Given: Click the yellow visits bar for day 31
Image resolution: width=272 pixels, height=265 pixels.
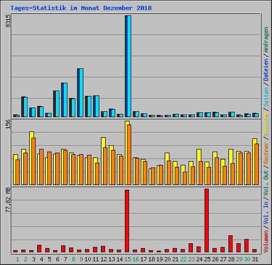Looking at the screenshot, I should [x=254, y=162].
